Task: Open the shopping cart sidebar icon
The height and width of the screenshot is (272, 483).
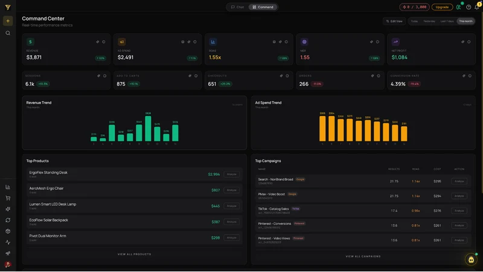Action: [8, 198]
